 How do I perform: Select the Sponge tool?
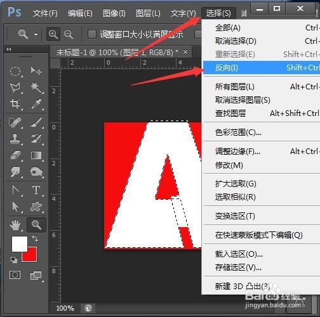click(x=36, y=172)
